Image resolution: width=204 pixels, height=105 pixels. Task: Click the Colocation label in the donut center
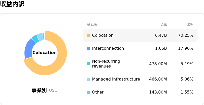point(45,53)
